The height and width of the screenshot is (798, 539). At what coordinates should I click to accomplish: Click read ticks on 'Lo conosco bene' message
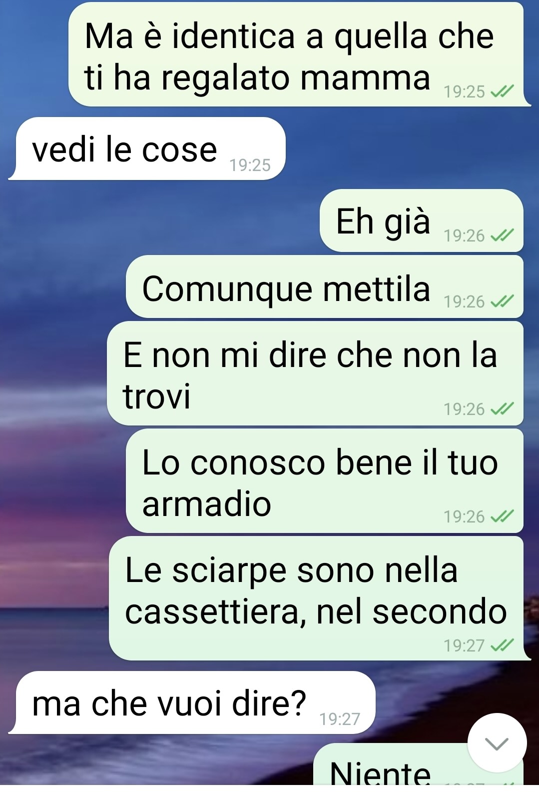pyautogui.click(x=502, y=516)
